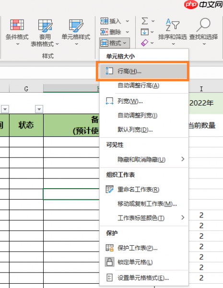Expand the AutoSum dropdown arrow

(x=153, y=21)
